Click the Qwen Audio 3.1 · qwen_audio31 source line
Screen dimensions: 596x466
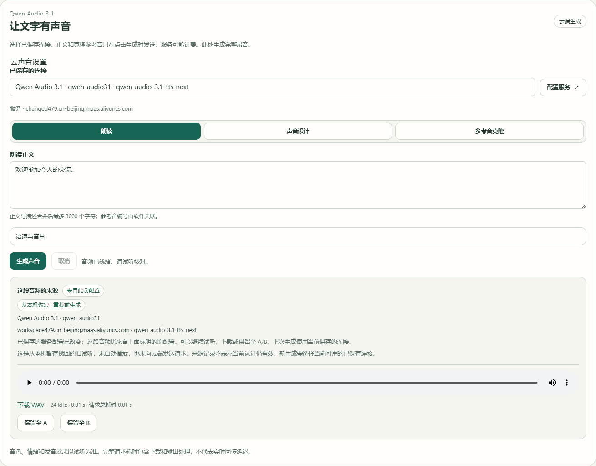pyautogui.click(x=59, y=318)
